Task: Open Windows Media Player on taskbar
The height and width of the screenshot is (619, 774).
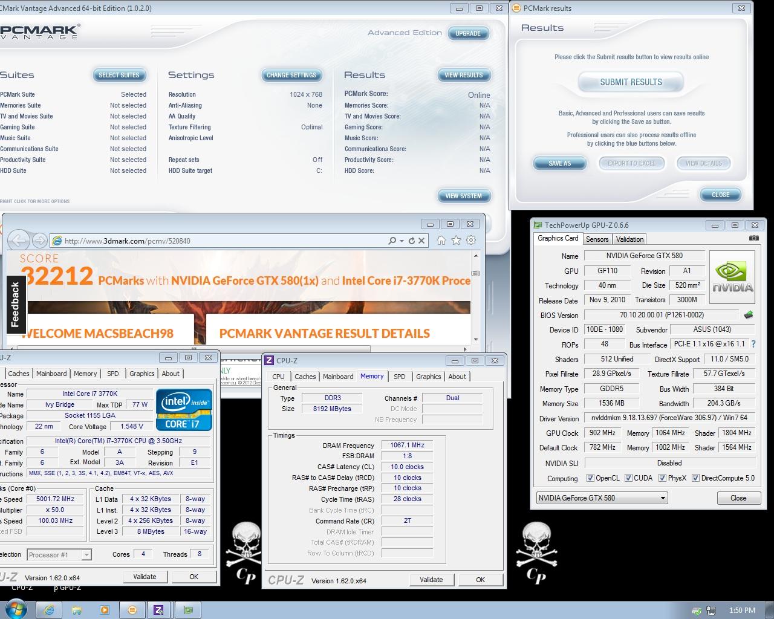Action: [x=105, y=610]
